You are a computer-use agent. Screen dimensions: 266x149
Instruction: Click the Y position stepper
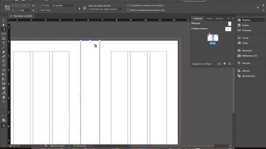(16, 10)
